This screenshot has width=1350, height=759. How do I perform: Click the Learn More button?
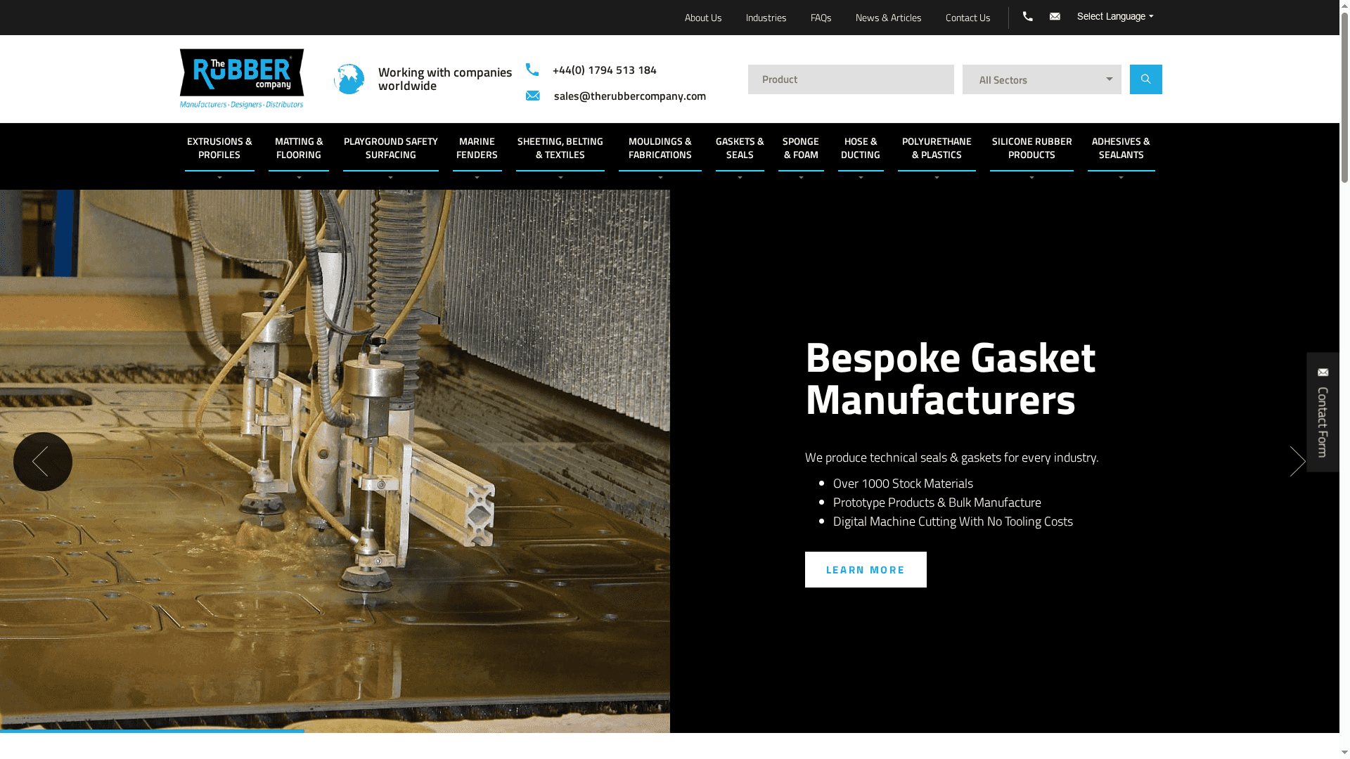865,569
